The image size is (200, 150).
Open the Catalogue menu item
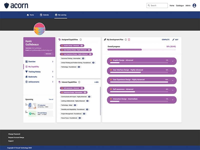(x=179, y=5)
